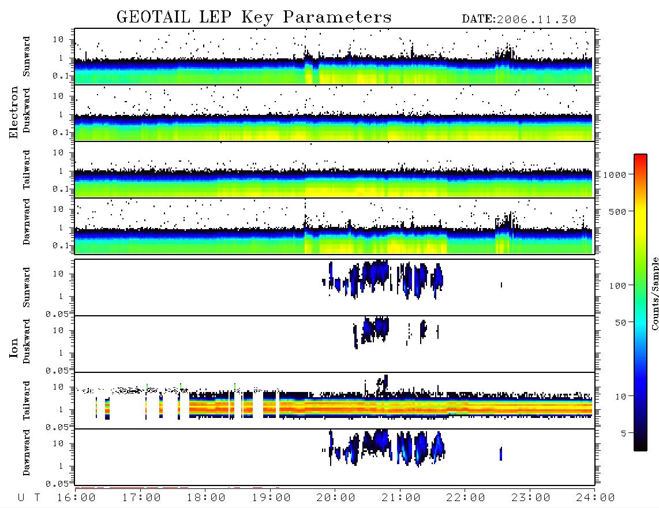Click the Electron "Sunward" panel label

pyautogui.click(x=27, y=57)
